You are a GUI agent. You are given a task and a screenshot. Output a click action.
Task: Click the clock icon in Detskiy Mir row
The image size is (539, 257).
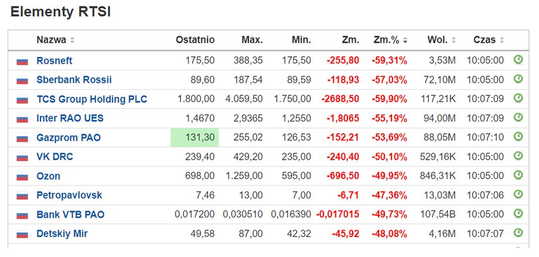pos(518,233)
